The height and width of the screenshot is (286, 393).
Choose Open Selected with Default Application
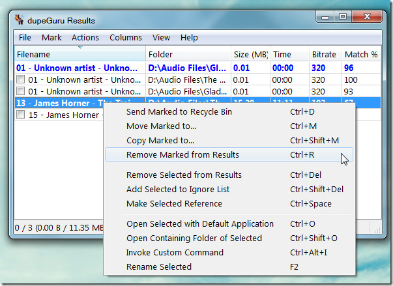[229, 223]
